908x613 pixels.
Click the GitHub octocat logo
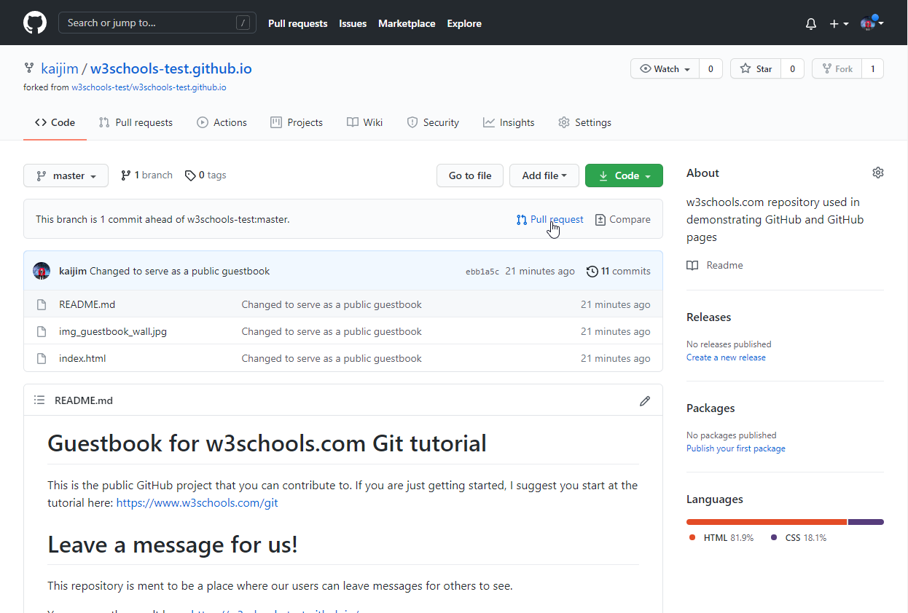coord(34,23)
